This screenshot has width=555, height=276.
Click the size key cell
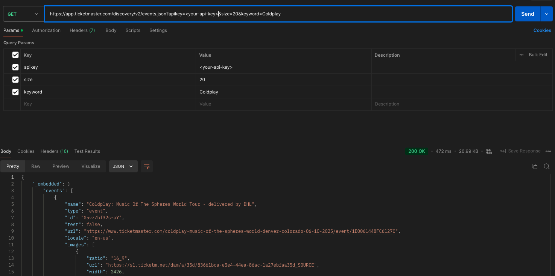click(108, 80)
